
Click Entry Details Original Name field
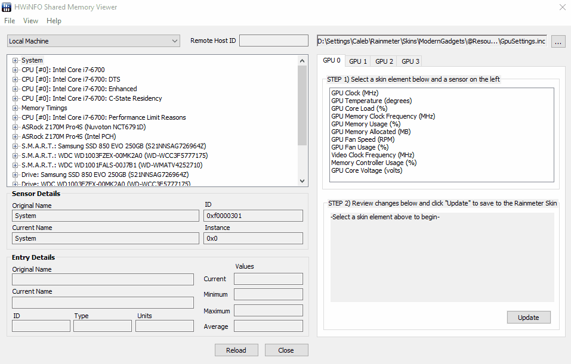click(103, 279)
